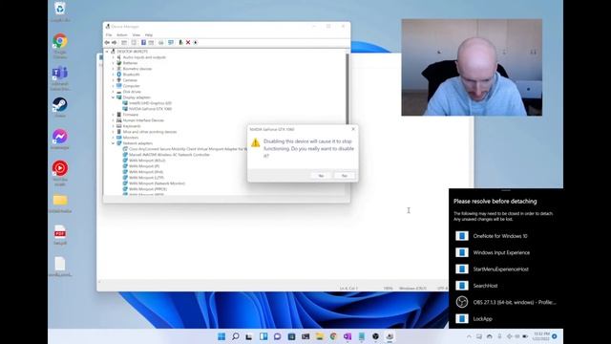
Task: Close the NVIDIA GeForce GTX 1060 dialog
Action: pyautogui.click(x=353, y=129)
